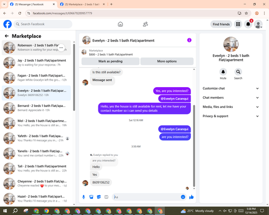Select the 8609106252 message bubble
Image resolution: width=269 pixels, height=215 pixels.
101,182
